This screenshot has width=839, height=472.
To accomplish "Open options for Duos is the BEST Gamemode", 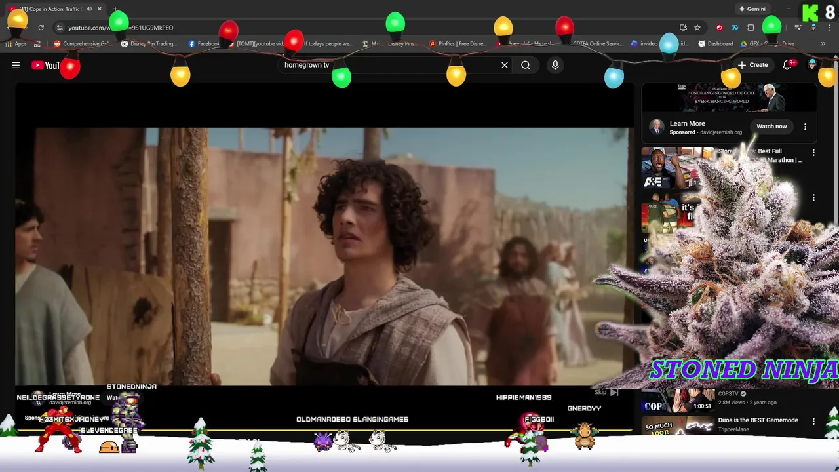I will 813,422.
